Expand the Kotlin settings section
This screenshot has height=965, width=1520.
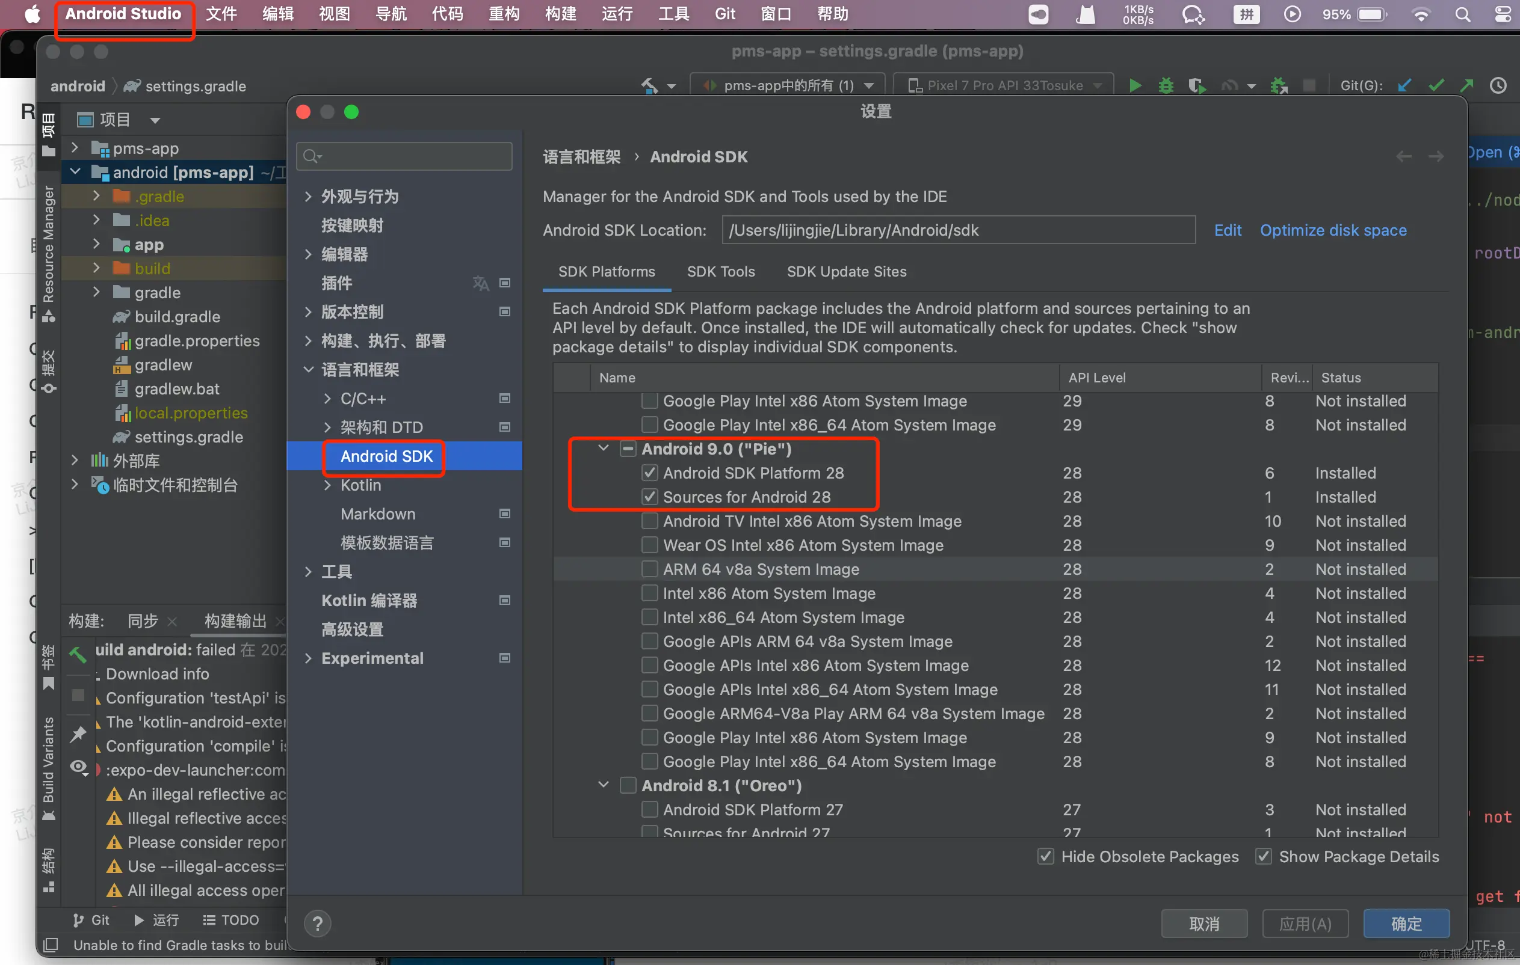(x=327, y=485)
